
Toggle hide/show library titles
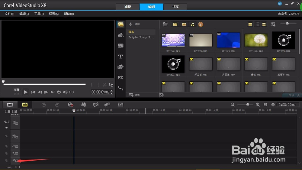(x=250, y=24)
